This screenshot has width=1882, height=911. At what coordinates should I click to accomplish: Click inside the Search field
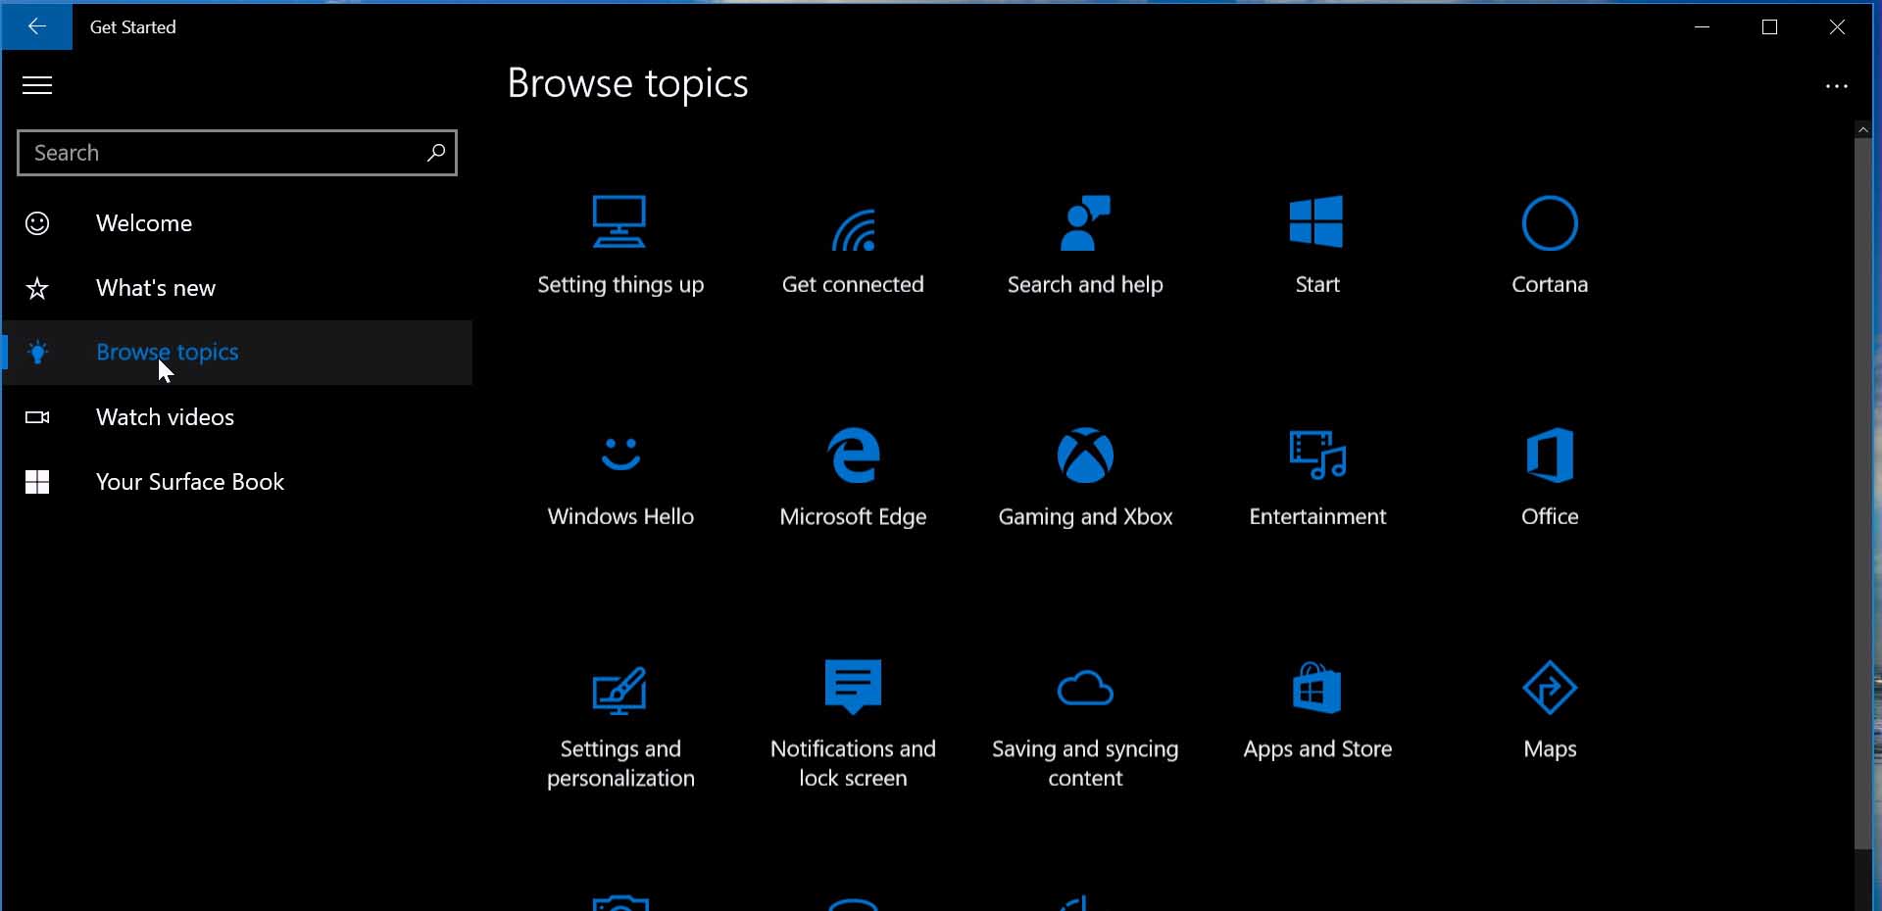pyautogui.click(x=216, y=153)
